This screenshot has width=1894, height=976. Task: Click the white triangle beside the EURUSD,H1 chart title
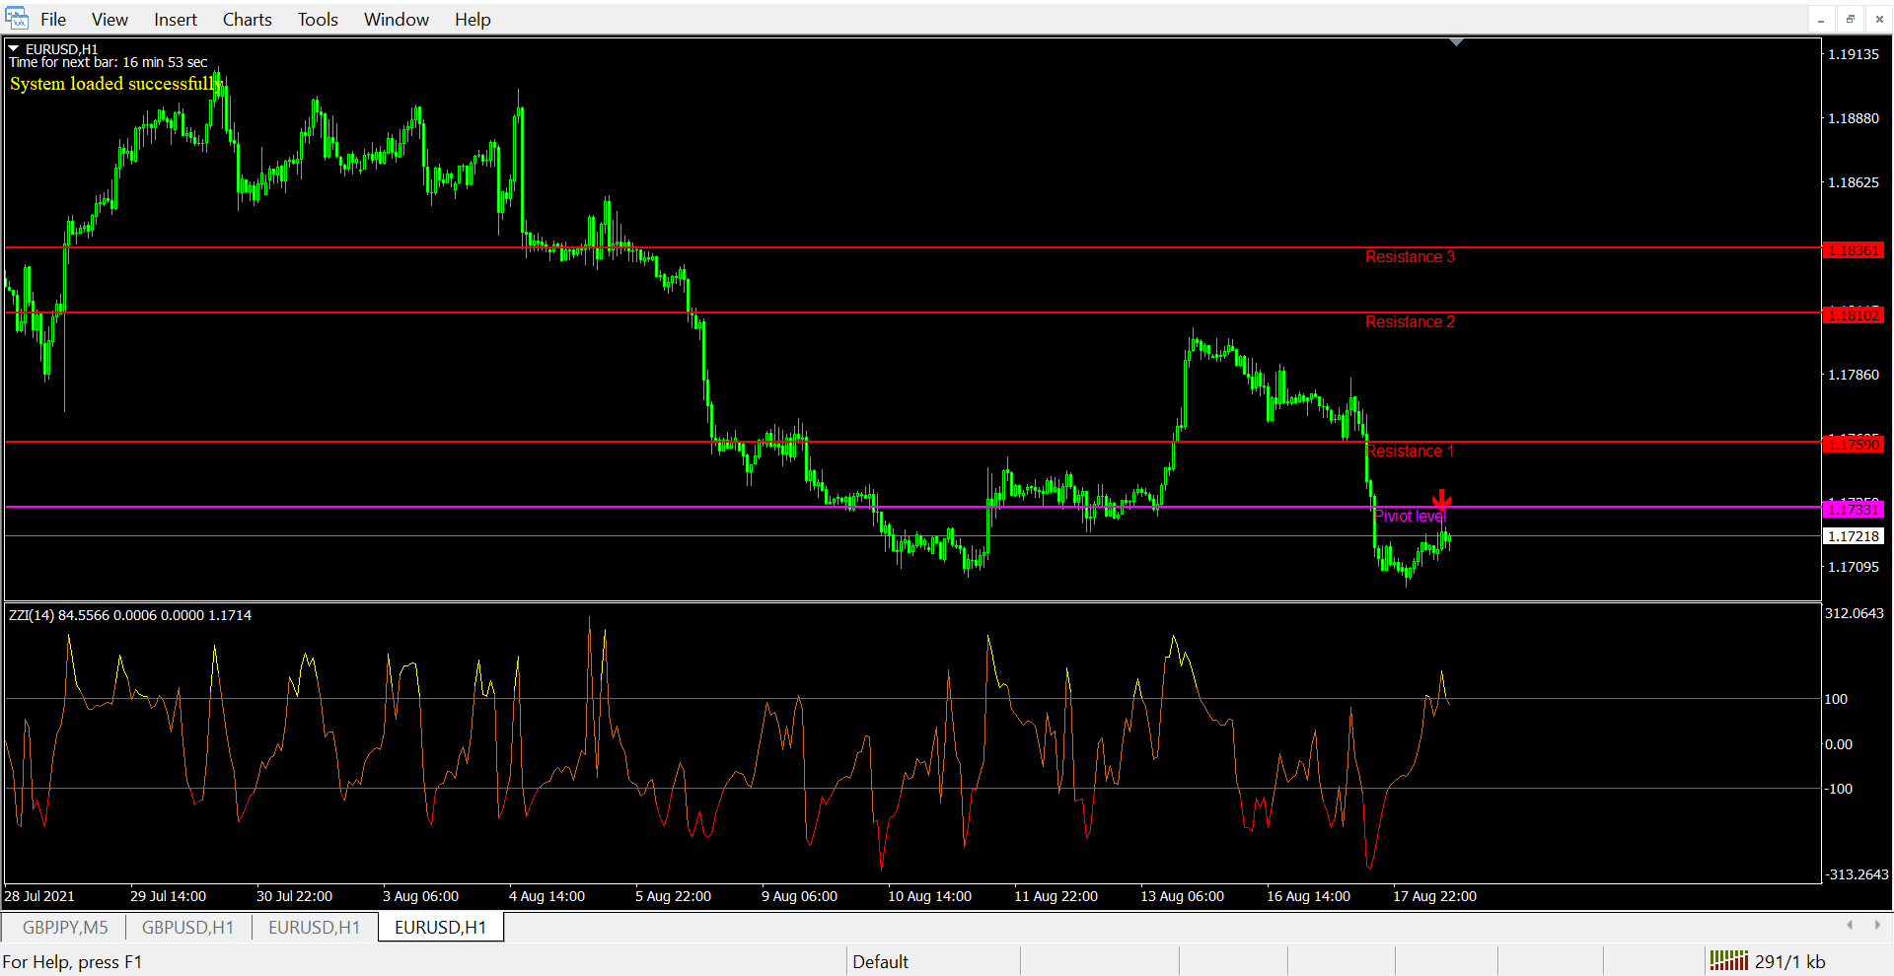(14, 48)
